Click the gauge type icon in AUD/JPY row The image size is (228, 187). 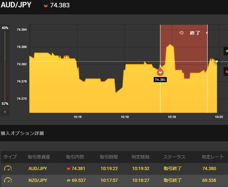point(8,168)
